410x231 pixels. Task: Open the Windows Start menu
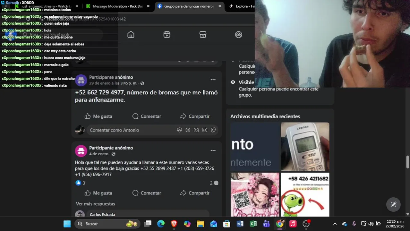point(67,224)
